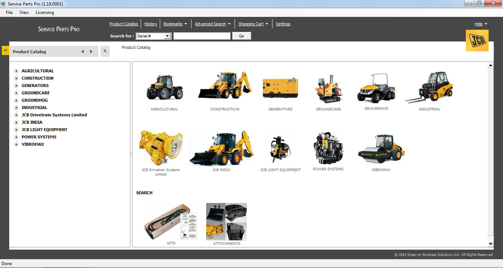Viewport: 503px width, 268px height.
Task: Select the VIBROMAX roller image
Action: pos(381,149)
